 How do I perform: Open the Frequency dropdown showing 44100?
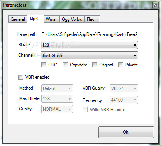pos(124,100)
